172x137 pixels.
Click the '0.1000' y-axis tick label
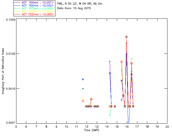click(x=10, y=20)
